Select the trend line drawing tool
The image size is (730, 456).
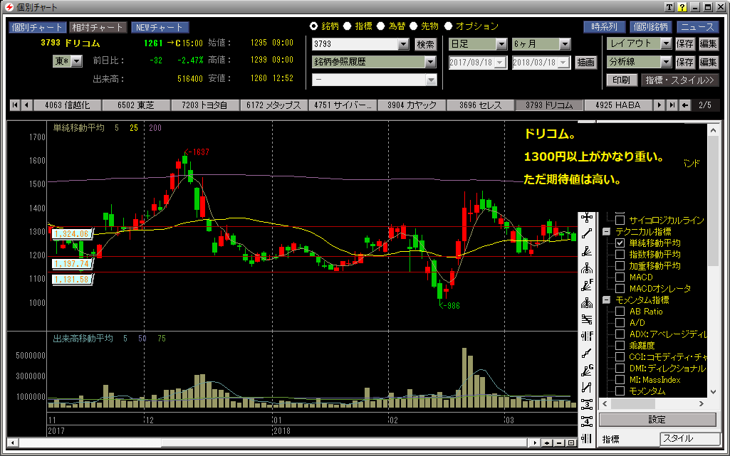pyautogui.click(x=587, y=234)
